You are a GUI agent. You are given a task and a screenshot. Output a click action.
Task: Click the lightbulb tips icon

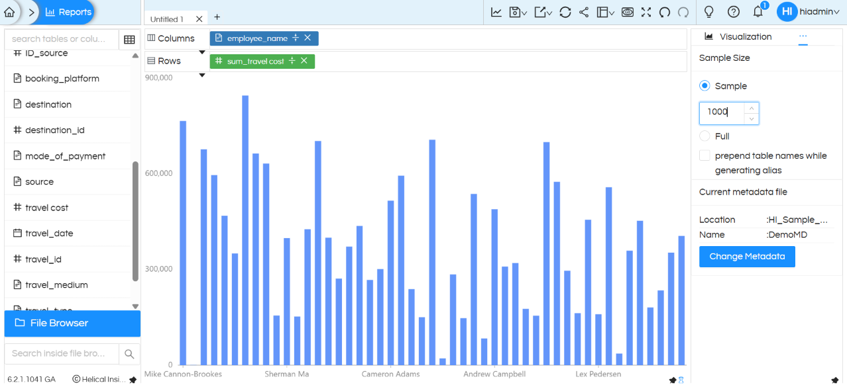pyautogui.click(x=708, y=12)
